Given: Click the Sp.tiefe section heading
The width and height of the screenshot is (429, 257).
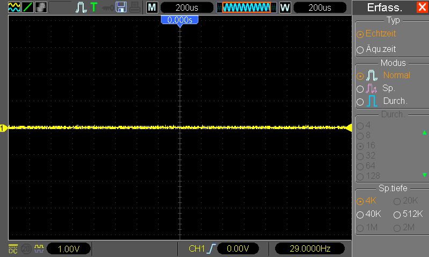Looking at the screenshot, I should click(x=393, y=188).
